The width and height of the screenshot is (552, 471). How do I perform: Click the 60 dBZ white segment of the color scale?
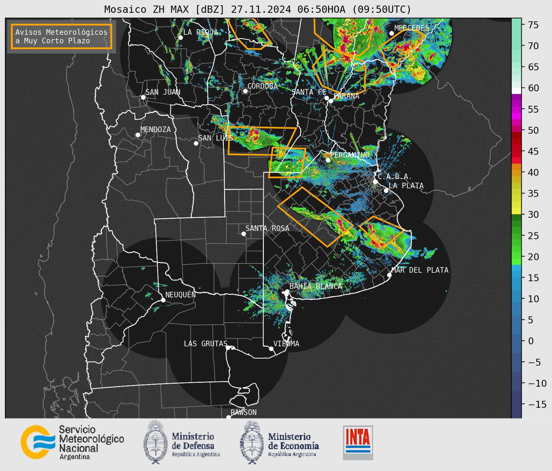(x=516, y=90)
